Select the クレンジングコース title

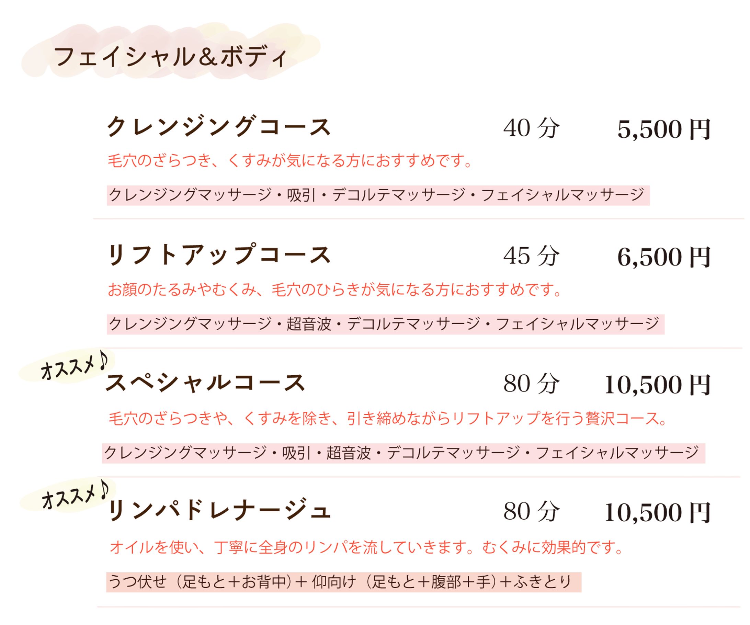pyautogui.click(x=218, y=127)
